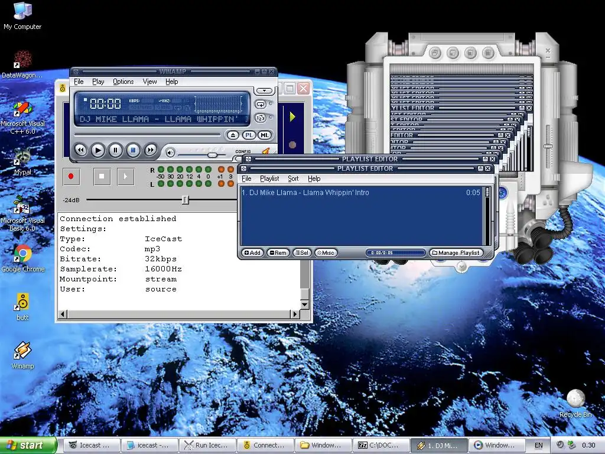Click Winamp previous track button
This screenshot has width=605, height=454.
[80, 150]
